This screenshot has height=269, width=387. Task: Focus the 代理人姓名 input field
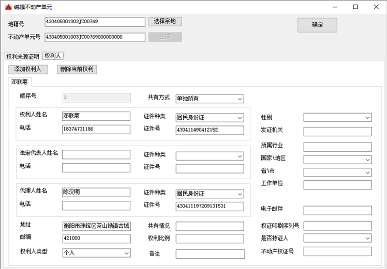[96, 193]
